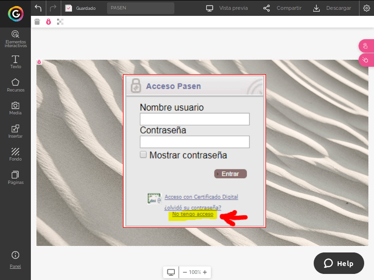The height and width of the screenshot is (280, 374).
Task: Open the Genially logo home
Action: (x=15, y=14)
